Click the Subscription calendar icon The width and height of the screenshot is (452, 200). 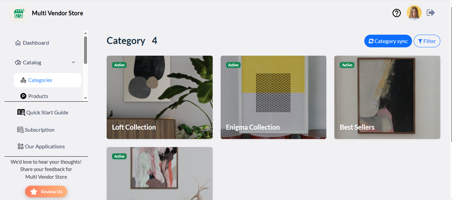tap(20, 130)
